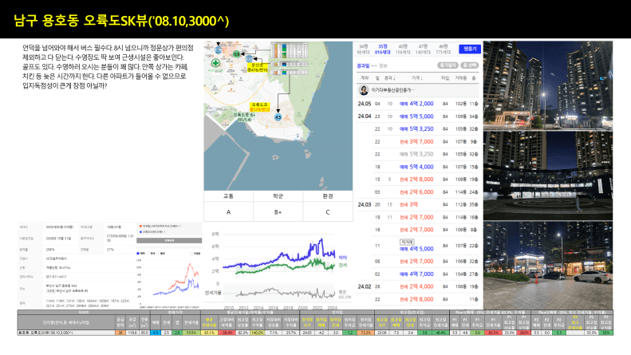Screen dimensions: 631x355
Task: Click the green 5.5 map marker
Action: click(237, 54)
